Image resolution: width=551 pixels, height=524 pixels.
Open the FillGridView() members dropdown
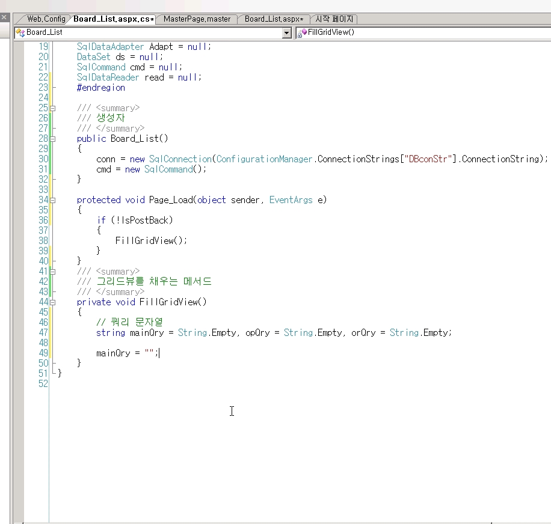[x=423, y=32]
